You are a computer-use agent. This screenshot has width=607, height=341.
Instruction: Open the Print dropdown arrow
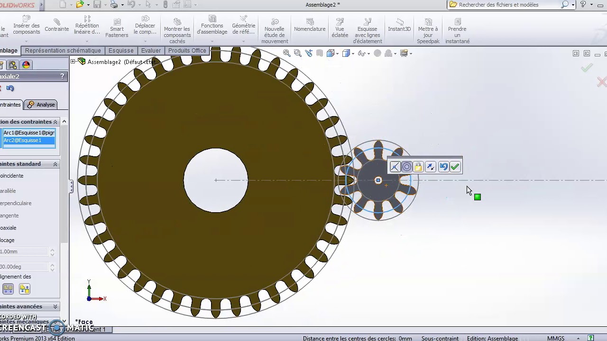(x=122, y=5)
